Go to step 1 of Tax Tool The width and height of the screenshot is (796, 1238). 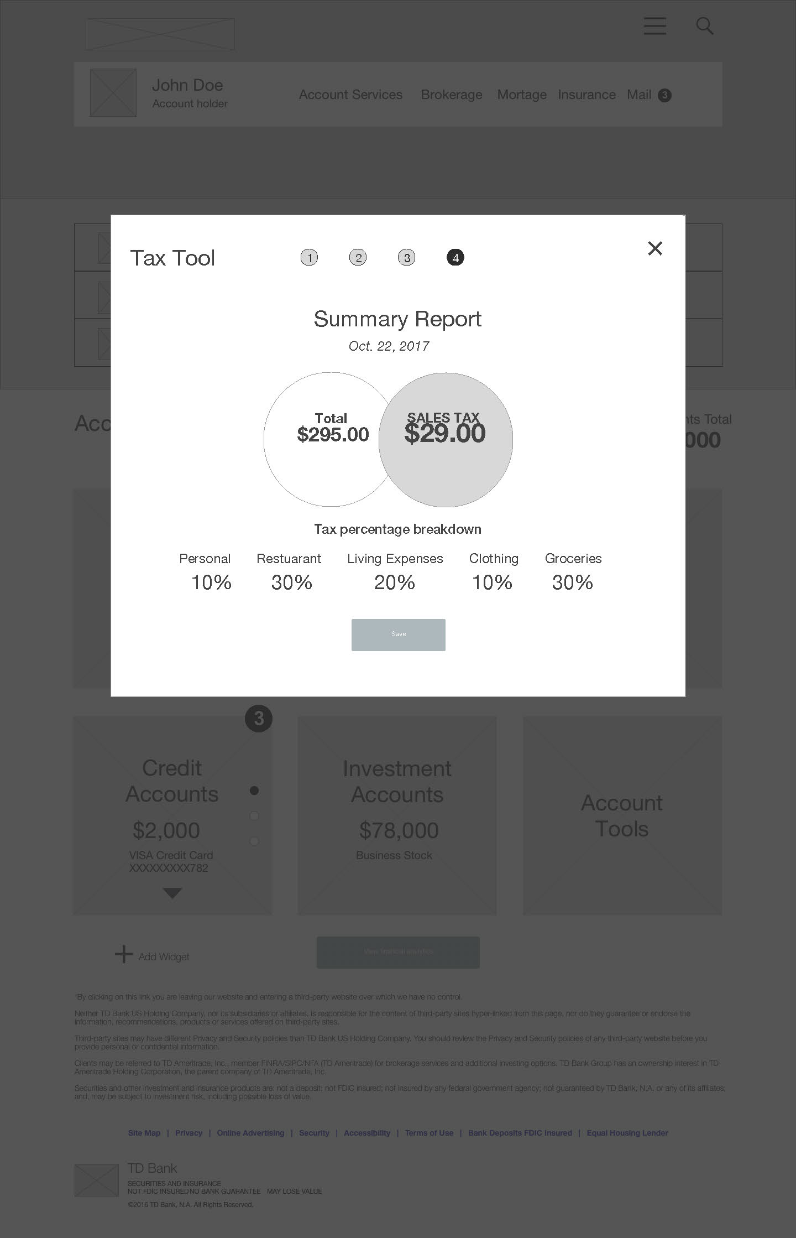(x=310, y=257)
